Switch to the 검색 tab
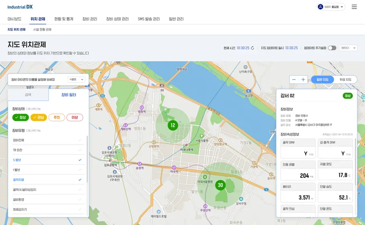This screenshot has height=225, width=365. click(x=28, y=95)
